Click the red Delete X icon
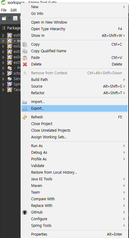 (25, 64)
